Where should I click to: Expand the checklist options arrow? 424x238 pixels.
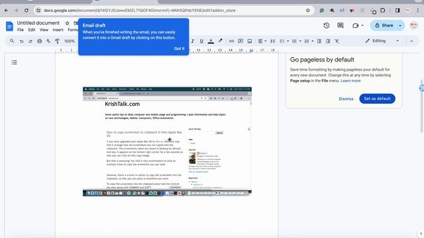[x=288, y=41]
